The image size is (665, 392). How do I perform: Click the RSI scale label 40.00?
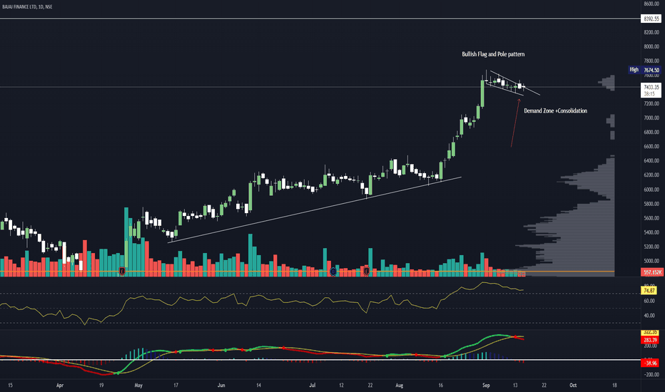(x=649, y=316)
